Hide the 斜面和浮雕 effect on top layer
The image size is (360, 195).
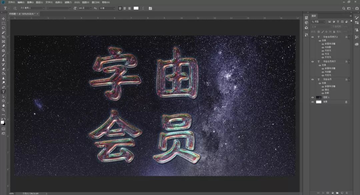pyautogui.click(x=322, y=44)
